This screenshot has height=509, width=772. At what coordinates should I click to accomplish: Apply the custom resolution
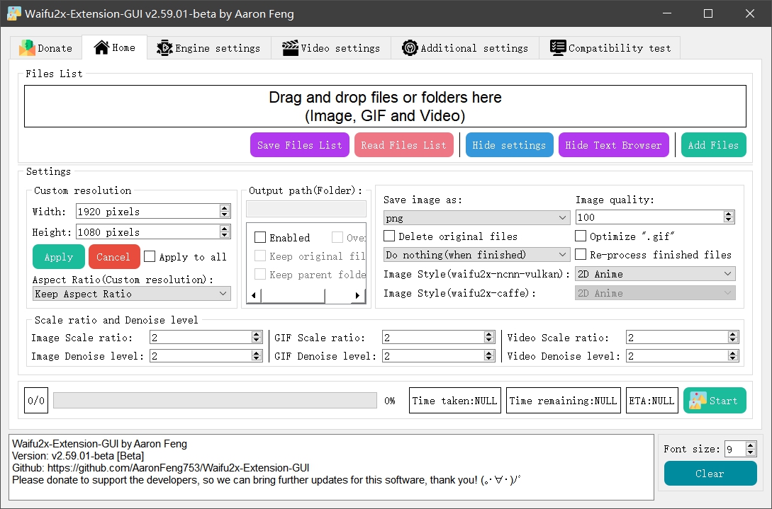(x=59, y=257)
